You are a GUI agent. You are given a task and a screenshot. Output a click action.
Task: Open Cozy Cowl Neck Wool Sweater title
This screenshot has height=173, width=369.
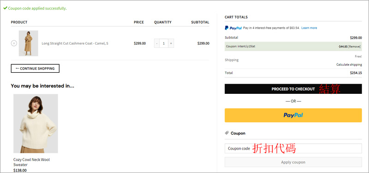pyautogui.click(x=31, y=162)
